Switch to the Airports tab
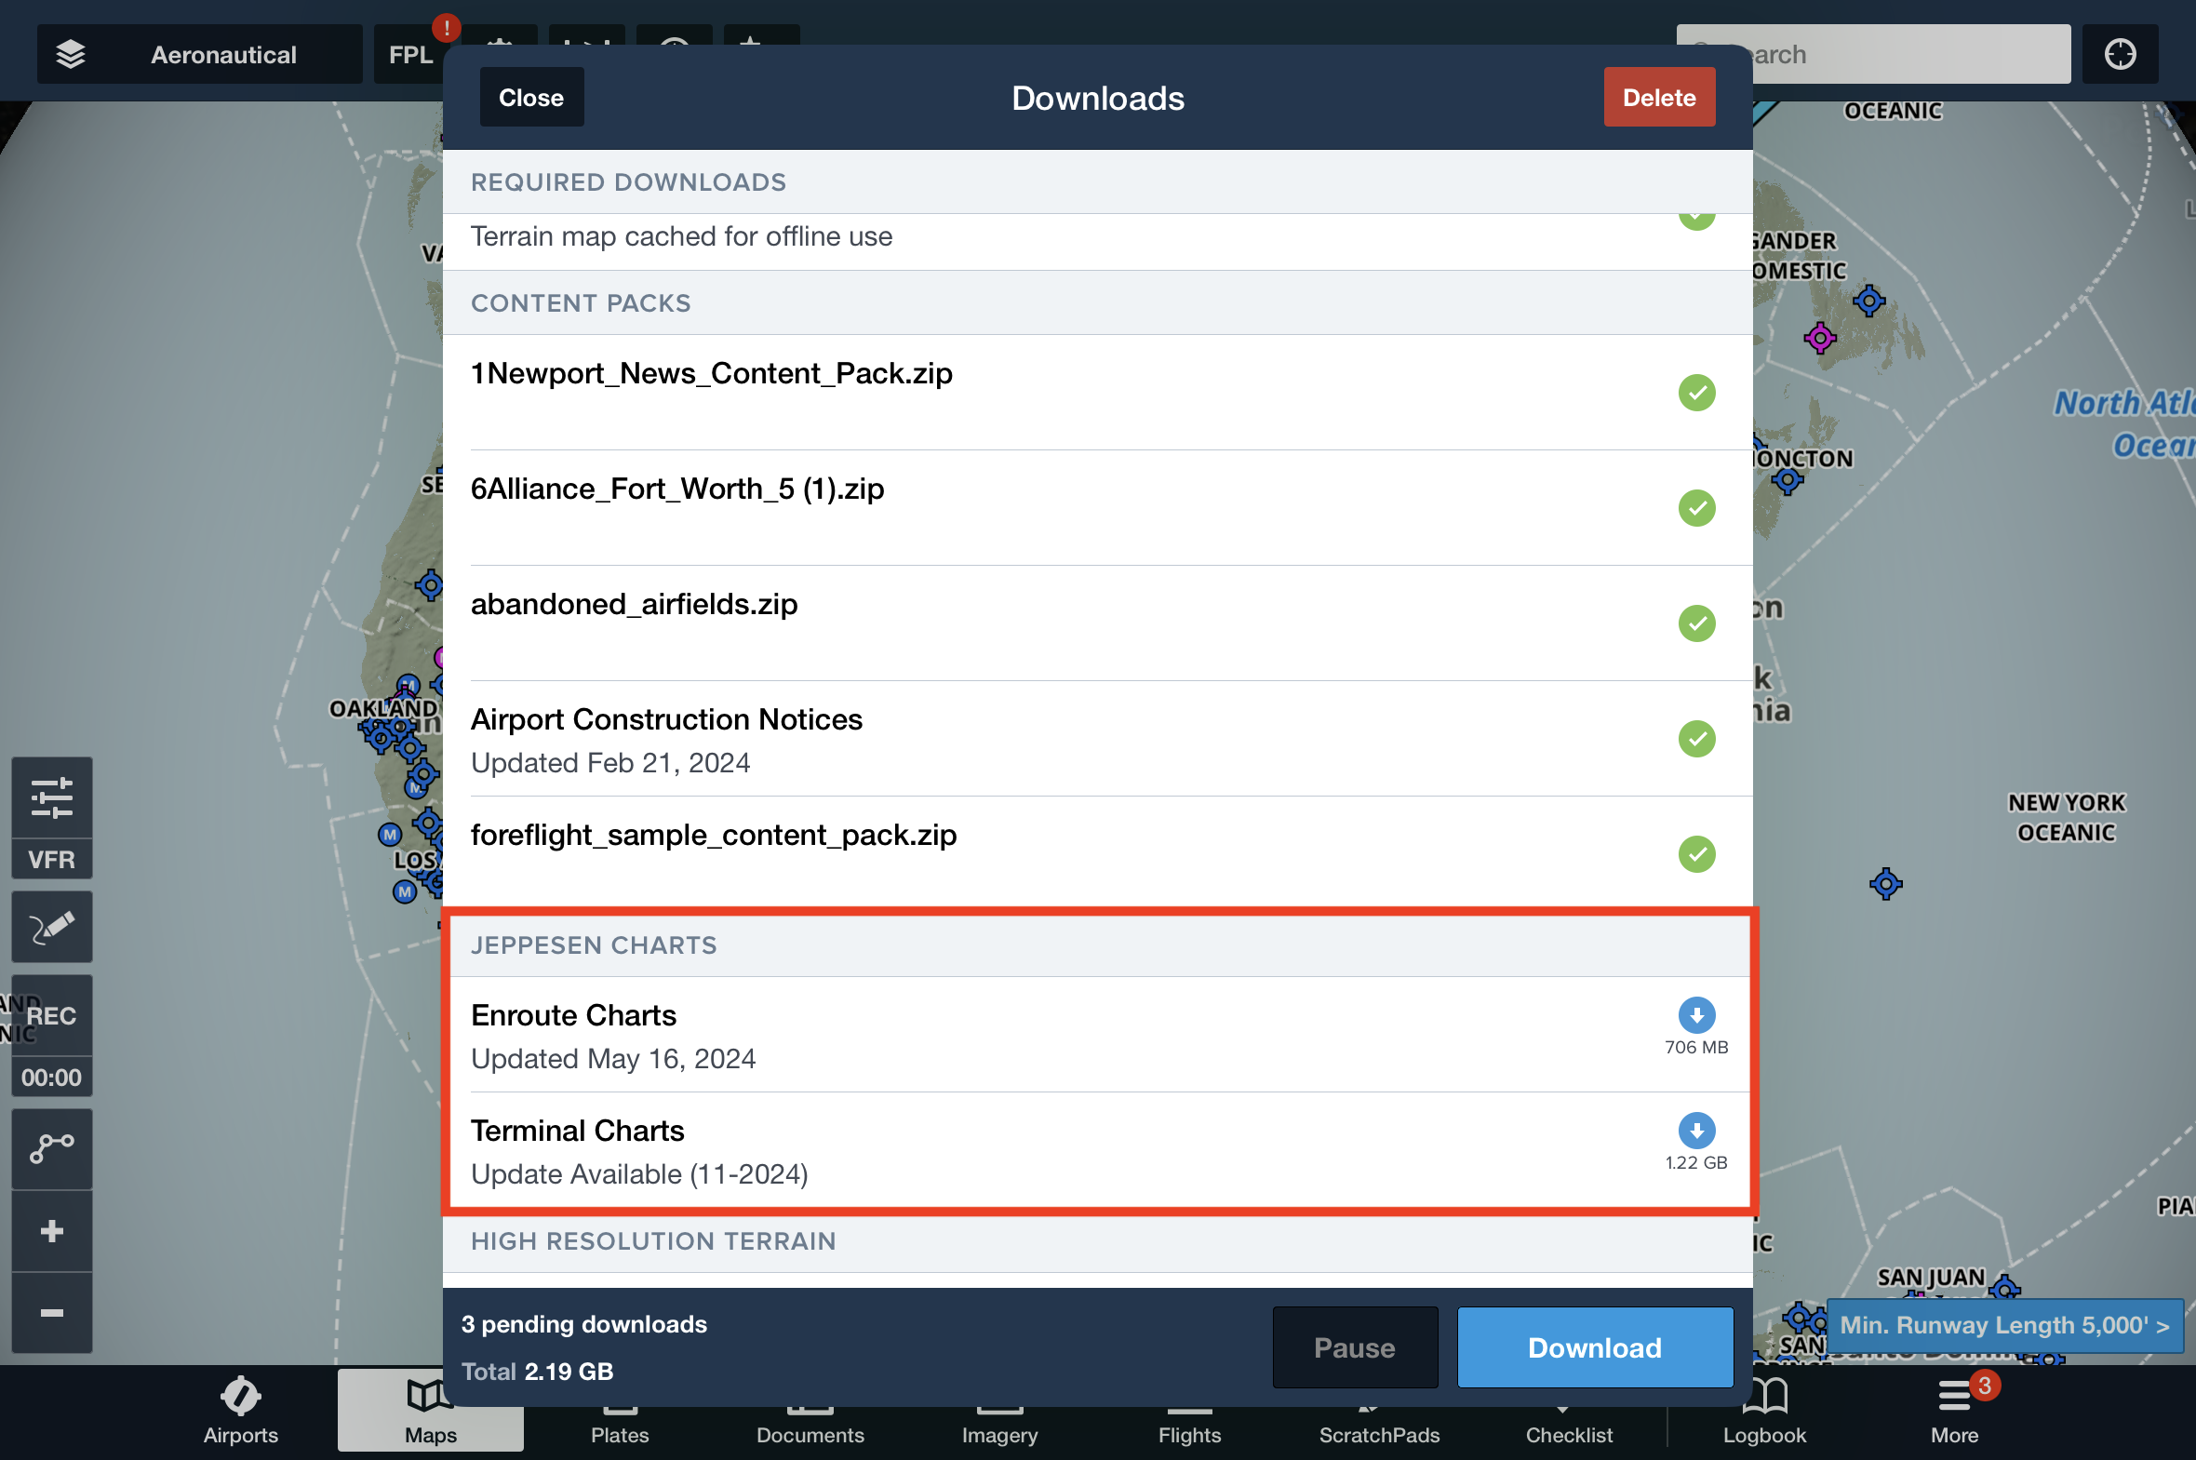This screenshot has width=2196, height=1460. click(241, 1410)
